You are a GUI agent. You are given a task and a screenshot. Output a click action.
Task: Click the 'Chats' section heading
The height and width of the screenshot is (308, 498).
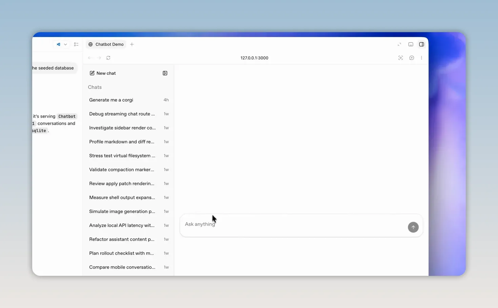click(95, 87)
